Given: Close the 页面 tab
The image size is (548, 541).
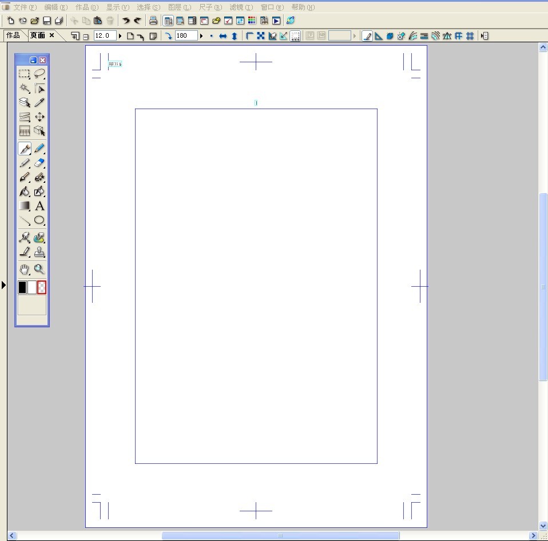Looking at the screenshot, I should tap(51, 35).
